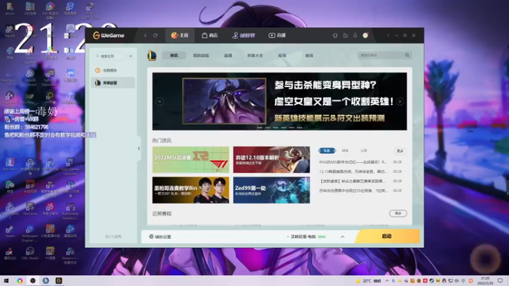This screenshot has width=509, height=286.
Task: Select the 公告 news filter
Action: [363, 151]
